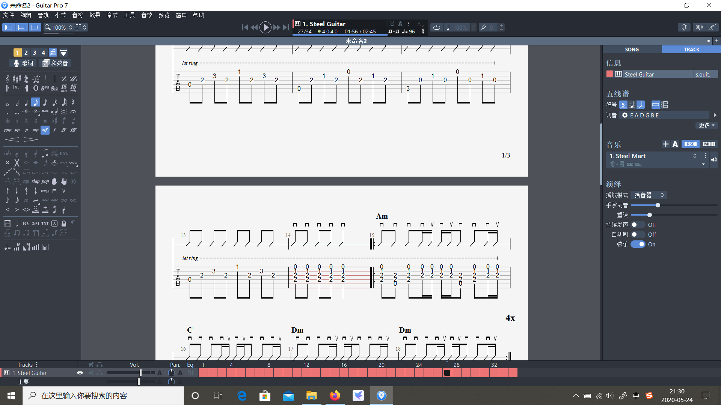Image resolution: width=721 pixels, height=405 pixels.
Task: Turn off the 弦乐 switch
Action: point(638,244)
